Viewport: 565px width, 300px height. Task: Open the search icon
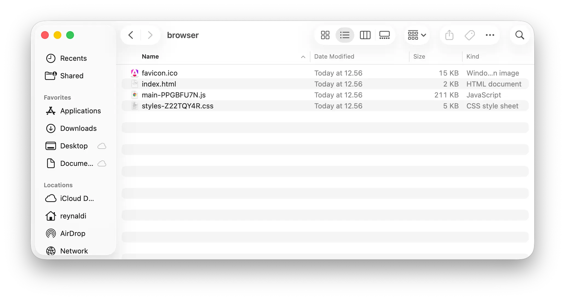[520, 35]
